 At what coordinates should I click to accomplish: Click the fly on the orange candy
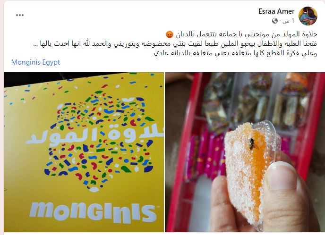pyautogui.click(x=252, y=144)
